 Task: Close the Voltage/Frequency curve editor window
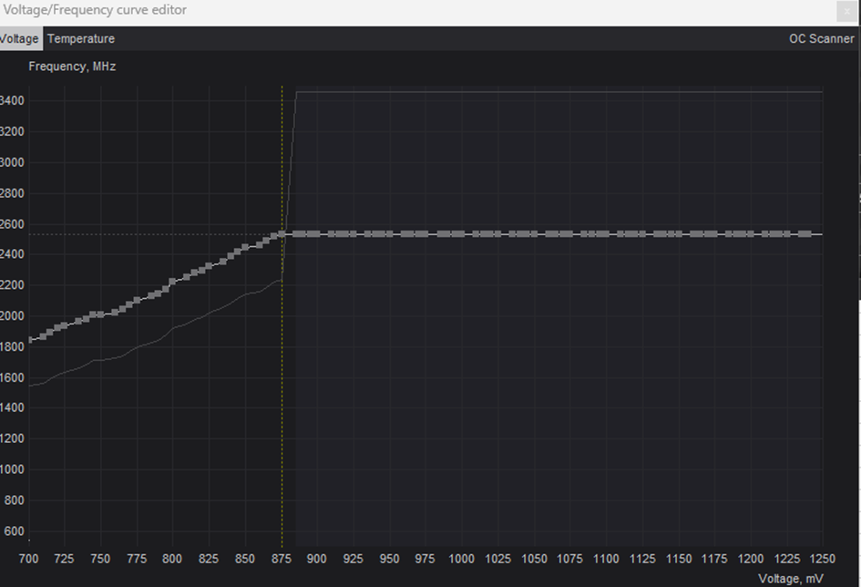pos(846,11)
